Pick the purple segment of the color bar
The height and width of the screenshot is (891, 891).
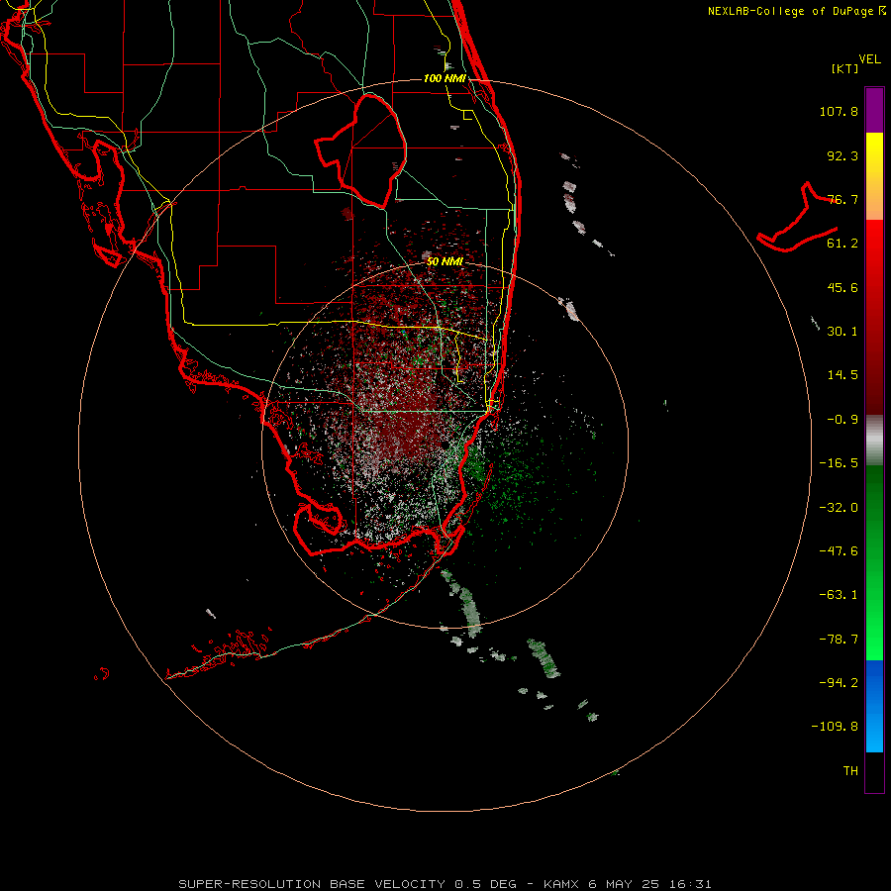pyautogui.click(x=874, y=110)
